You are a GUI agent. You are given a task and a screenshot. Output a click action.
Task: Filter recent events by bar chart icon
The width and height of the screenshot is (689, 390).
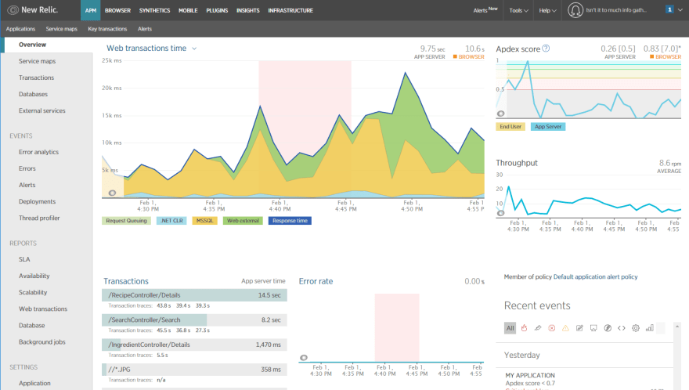pos(649,328)
